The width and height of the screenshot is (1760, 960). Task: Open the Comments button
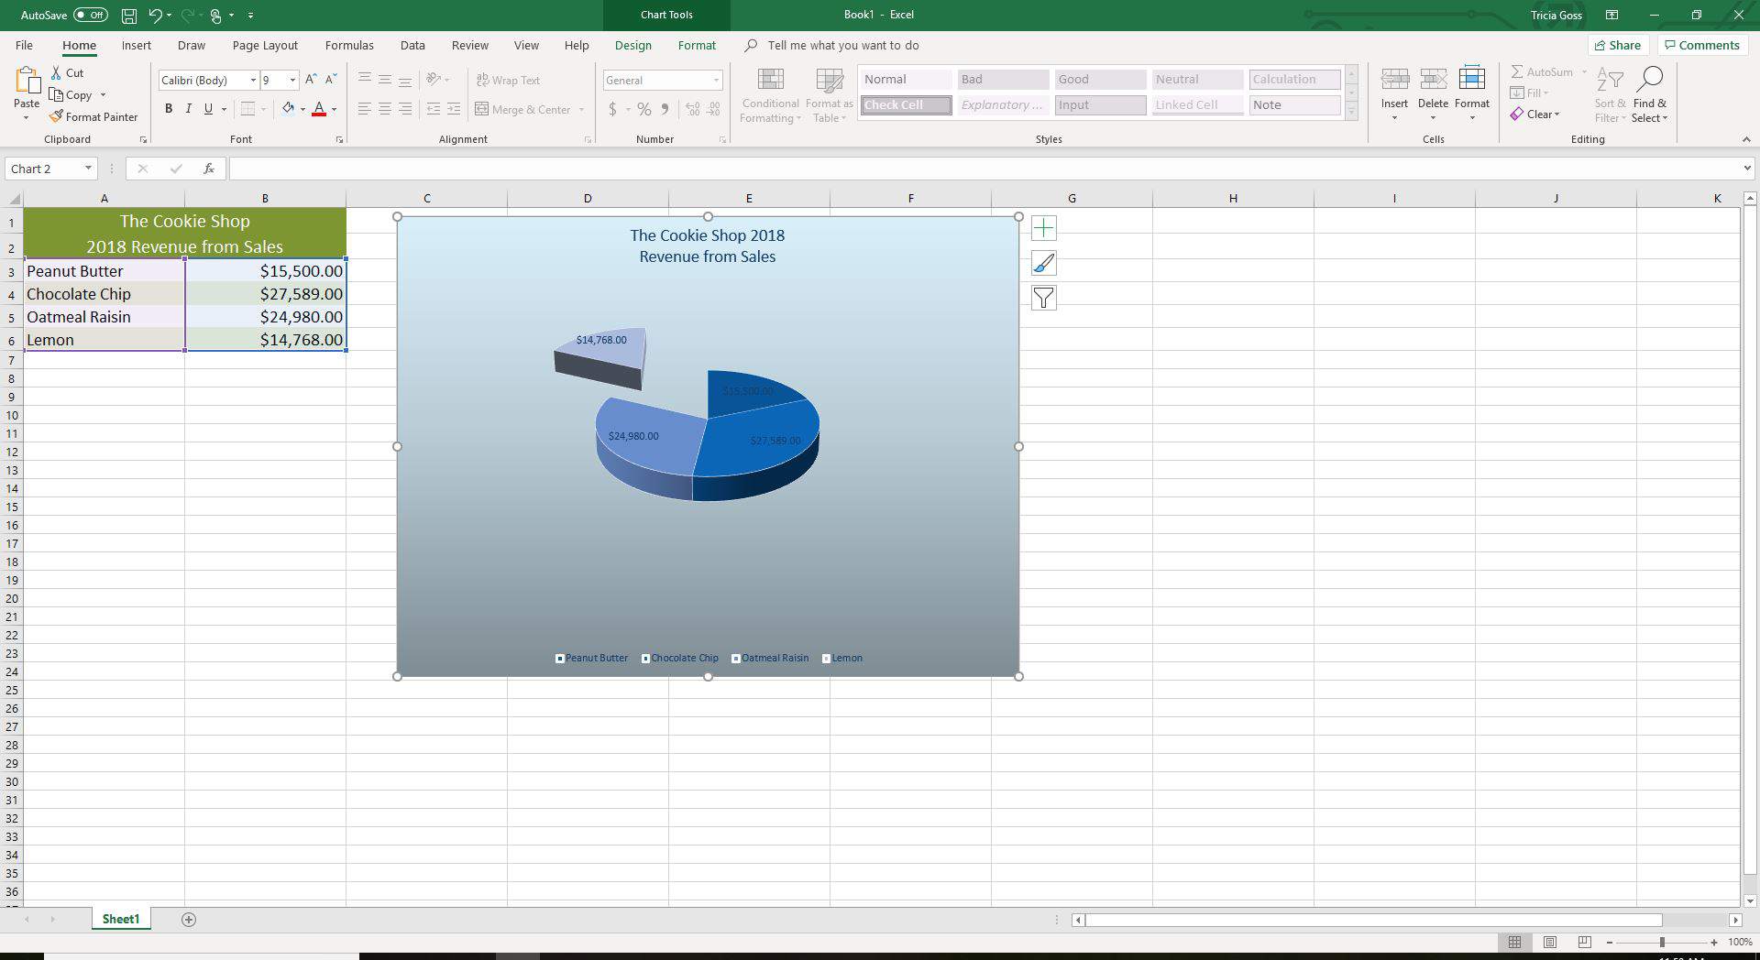click(x=1702, y=45)
